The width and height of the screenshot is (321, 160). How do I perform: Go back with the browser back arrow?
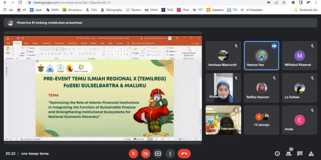tap(5, 3)
